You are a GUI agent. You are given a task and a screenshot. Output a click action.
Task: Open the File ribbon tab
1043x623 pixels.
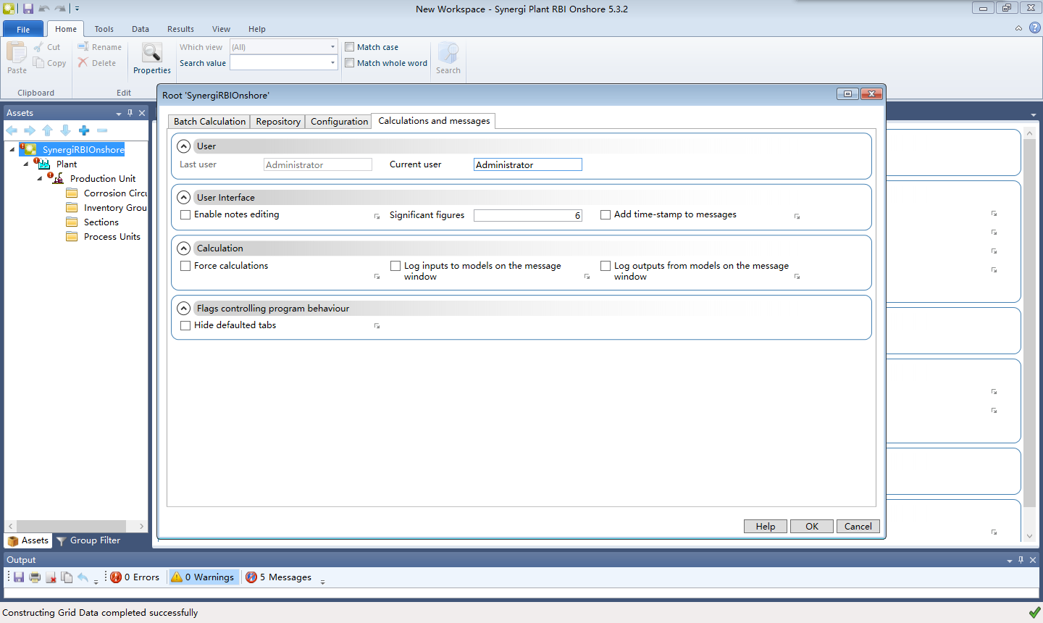tap(23, 29)
